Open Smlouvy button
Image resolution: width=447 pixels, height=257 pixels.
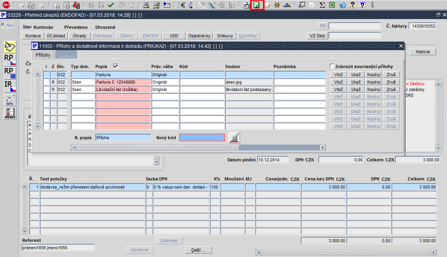point(225,36)
